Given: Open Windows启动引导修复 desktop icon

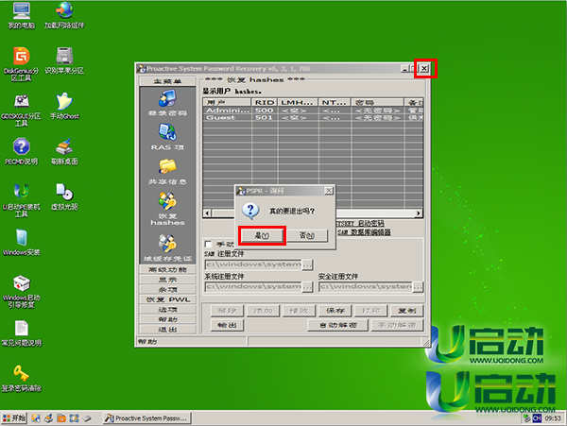Looking at the screenshot, I should coord(22,291).
